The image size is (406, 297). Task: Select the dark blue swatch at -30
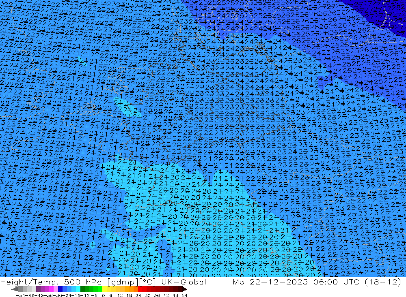tap(60, 289)
